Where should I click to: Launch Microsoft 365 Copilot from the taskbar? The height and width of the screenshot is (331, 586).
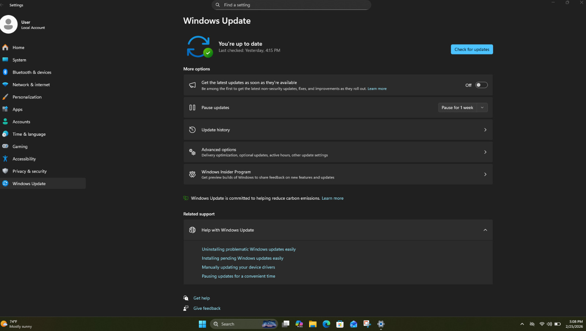click(x=299, y=324)
